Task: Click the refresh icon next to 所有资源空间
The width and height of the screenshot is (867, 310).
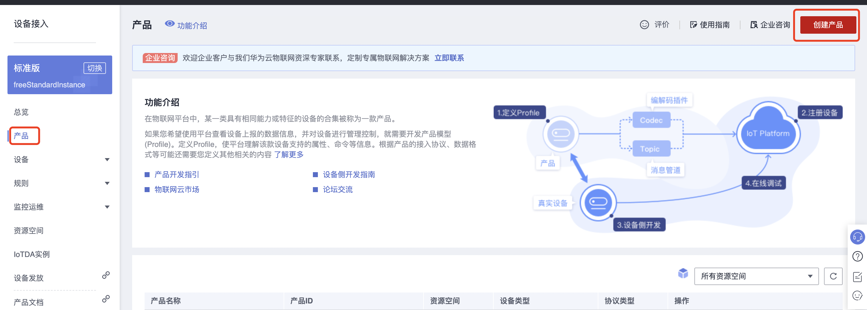Action: (834, 276)
